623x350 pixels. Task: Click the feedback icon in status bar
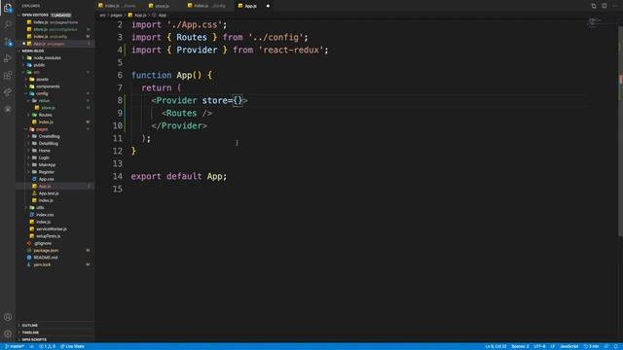tap(606, 346)
